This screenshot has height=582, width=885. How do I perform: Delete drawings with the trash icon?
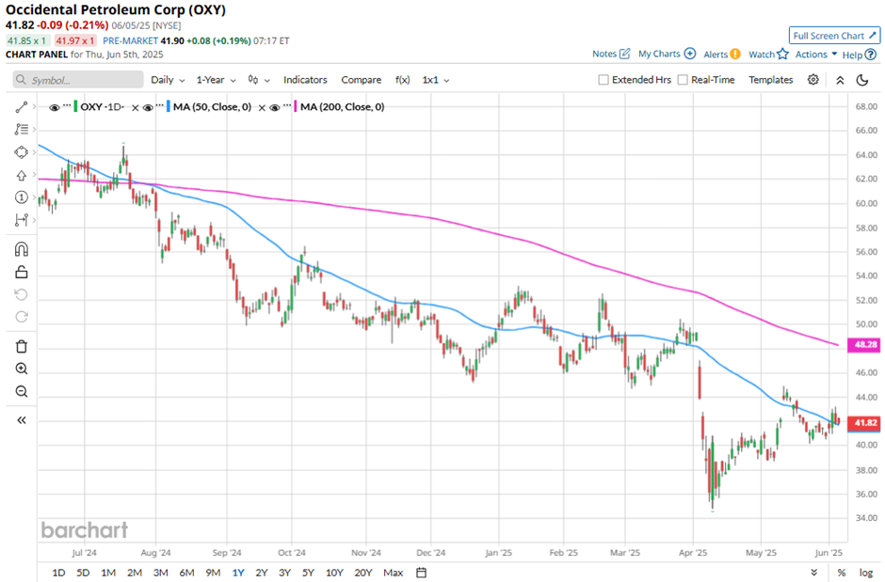22,347
